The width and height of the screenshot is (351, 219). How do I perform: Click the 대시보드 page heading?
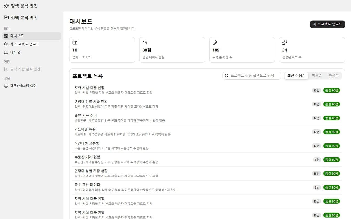pos(81,21)
